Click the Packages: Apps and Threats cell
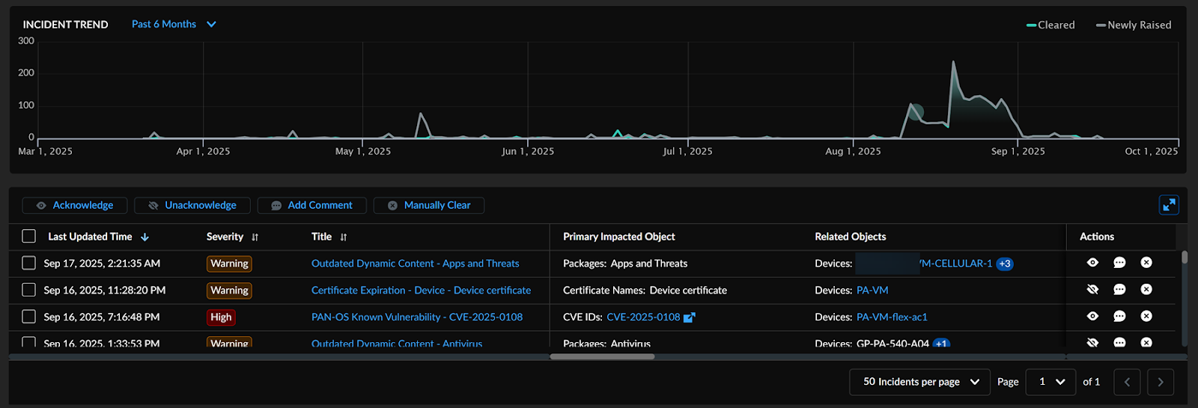The width and height of the screenshot is (1198, 408). pos(625,264)
